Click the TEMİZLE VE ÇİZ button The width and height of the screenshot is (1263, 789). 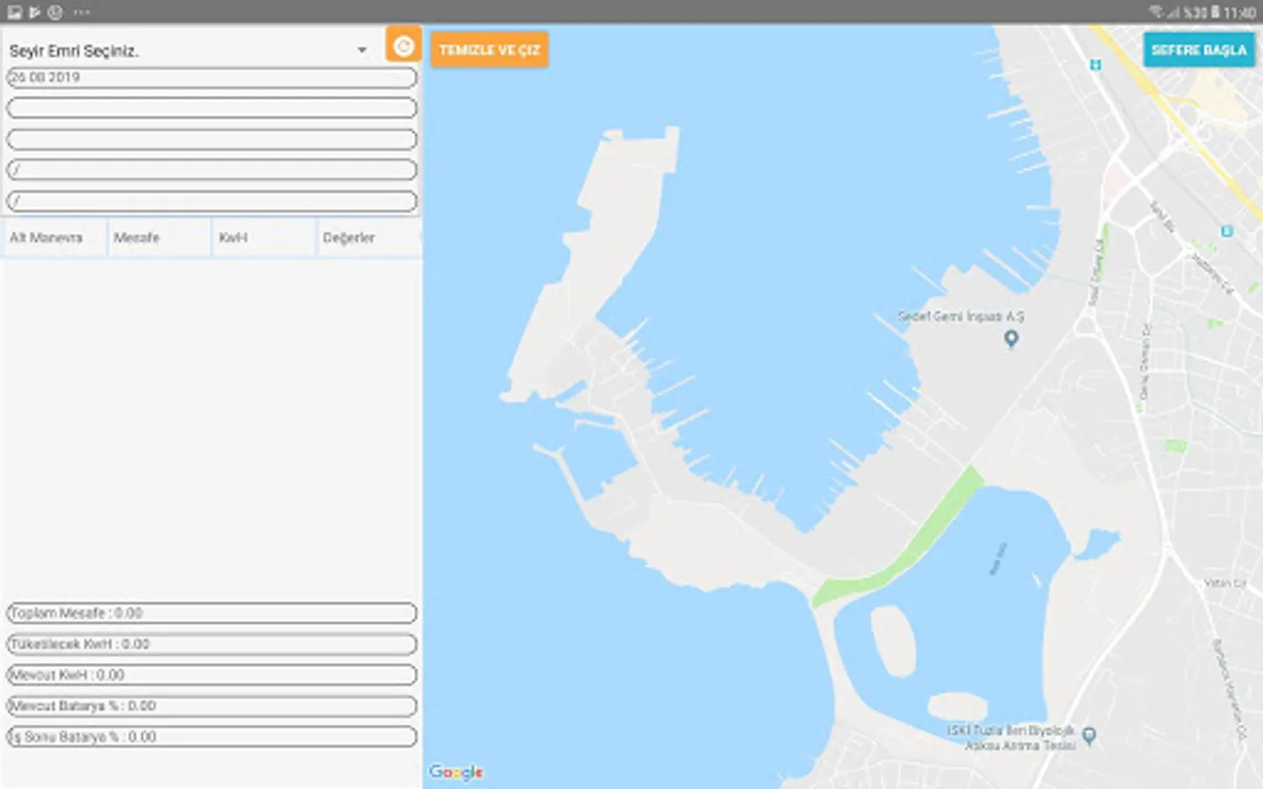point(489,50)
